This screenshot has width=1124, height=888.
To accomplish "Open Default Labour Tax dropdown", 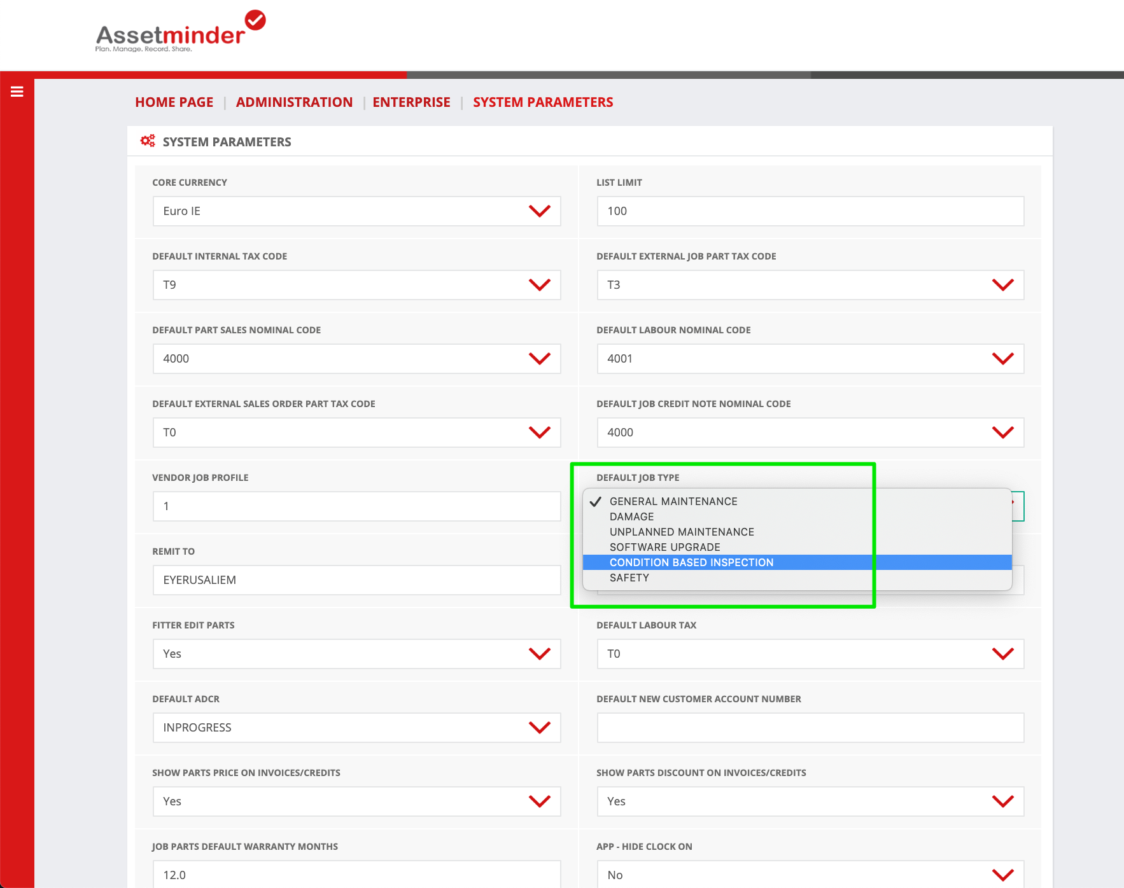I will coord(810,654).
